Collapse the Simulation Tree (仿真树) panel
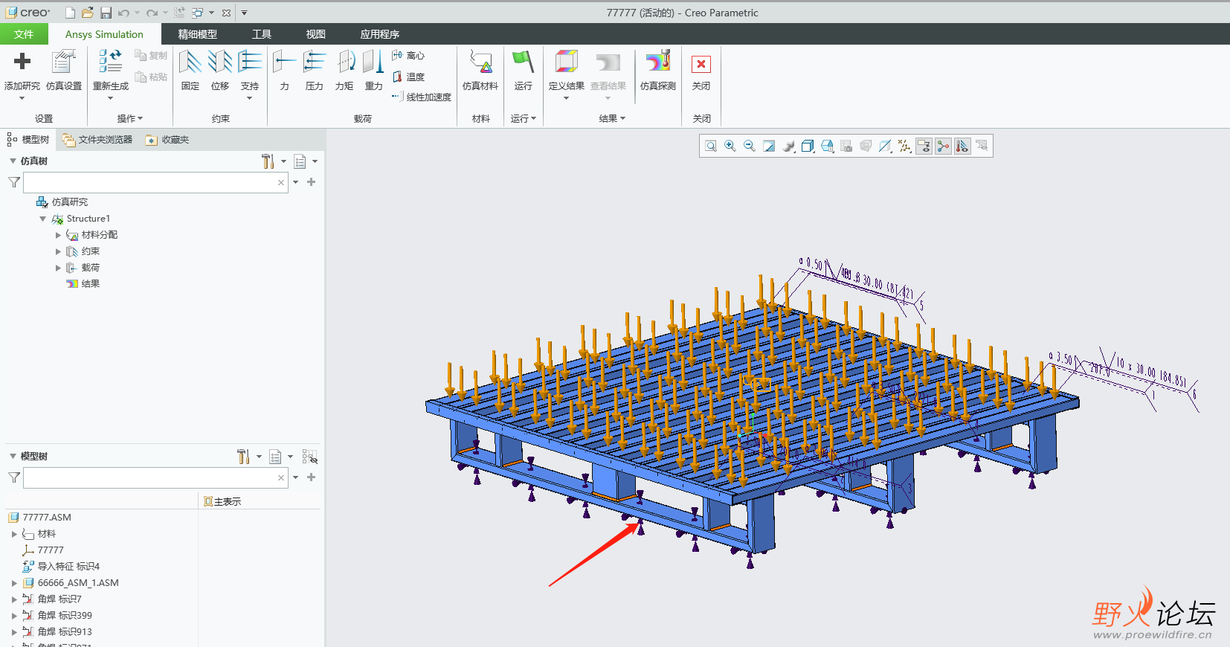 13,161
